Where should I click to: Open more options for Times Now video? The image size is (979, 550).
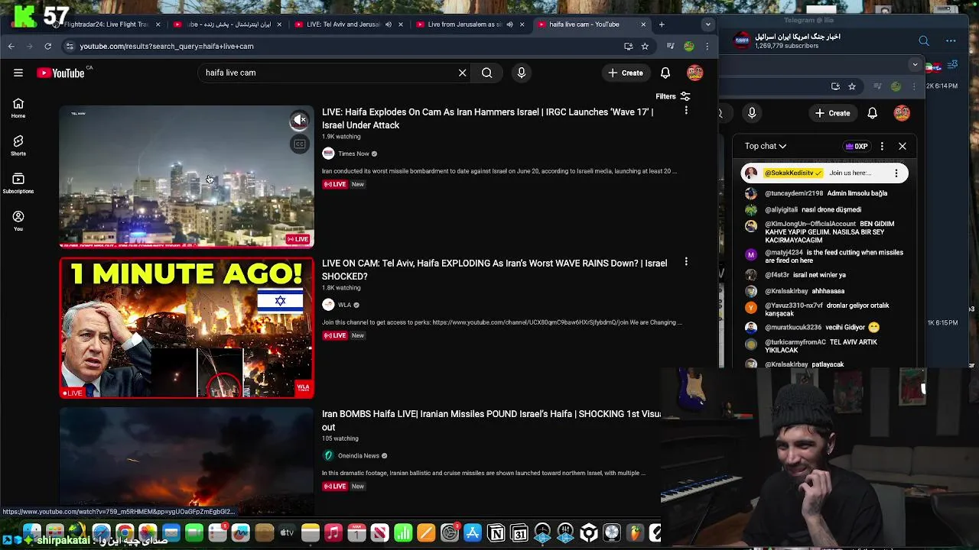pyautogui.click(x=686, y=111)
